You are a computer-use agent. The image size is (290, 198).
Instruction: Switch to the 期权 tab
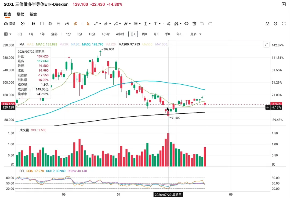click(x=20, y=14)
